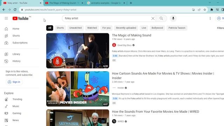This screenshot has width=224, height=126.
Task: Switch to The Magic of Making Sound tab
Action: [64, 3]
